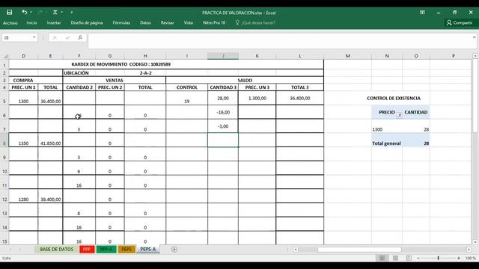The width and height of the screenshot is (479, 269).
Task: Click the Save icon in quick access toolbar
Action: click(x=10, y=12)
